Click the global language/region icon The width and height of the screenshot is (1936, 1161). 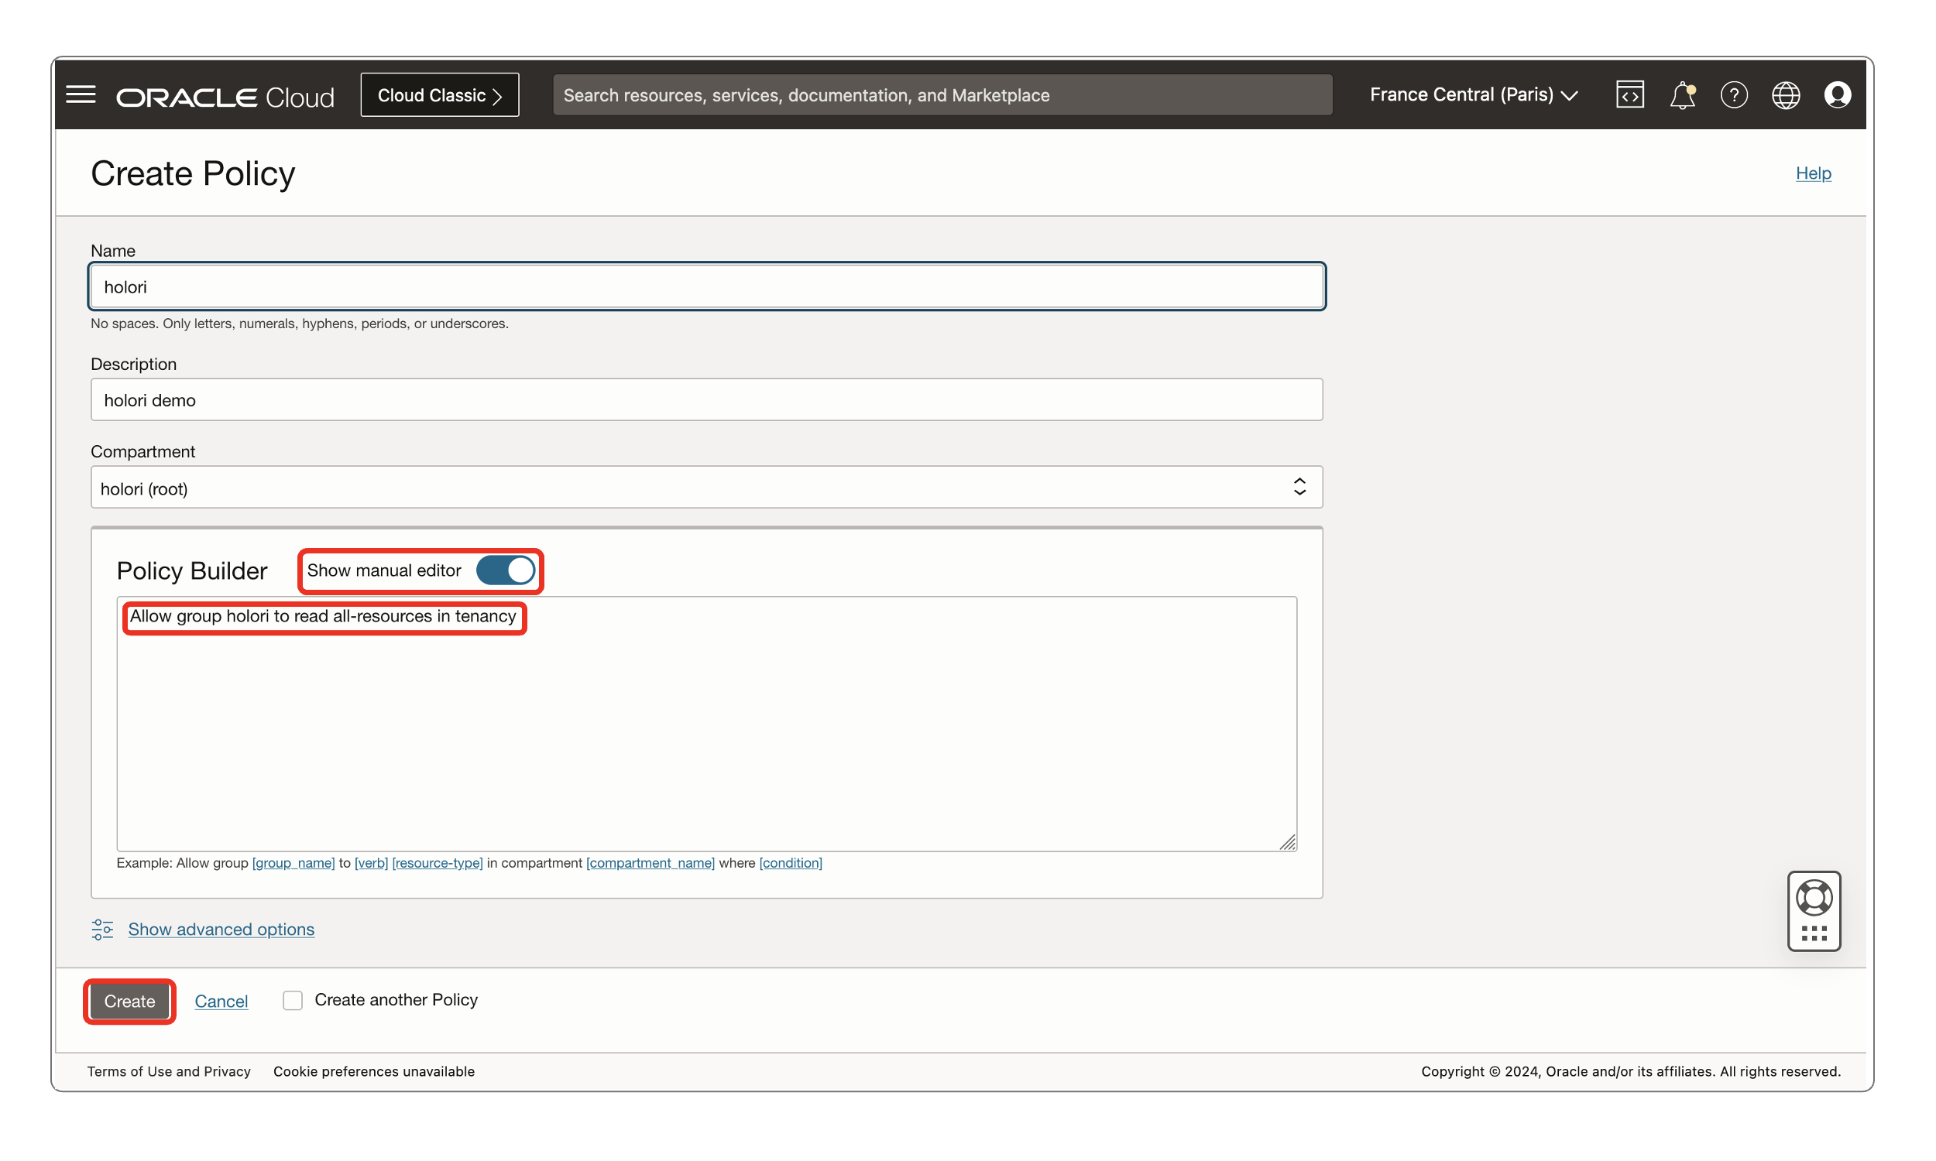coord(1785,94)
